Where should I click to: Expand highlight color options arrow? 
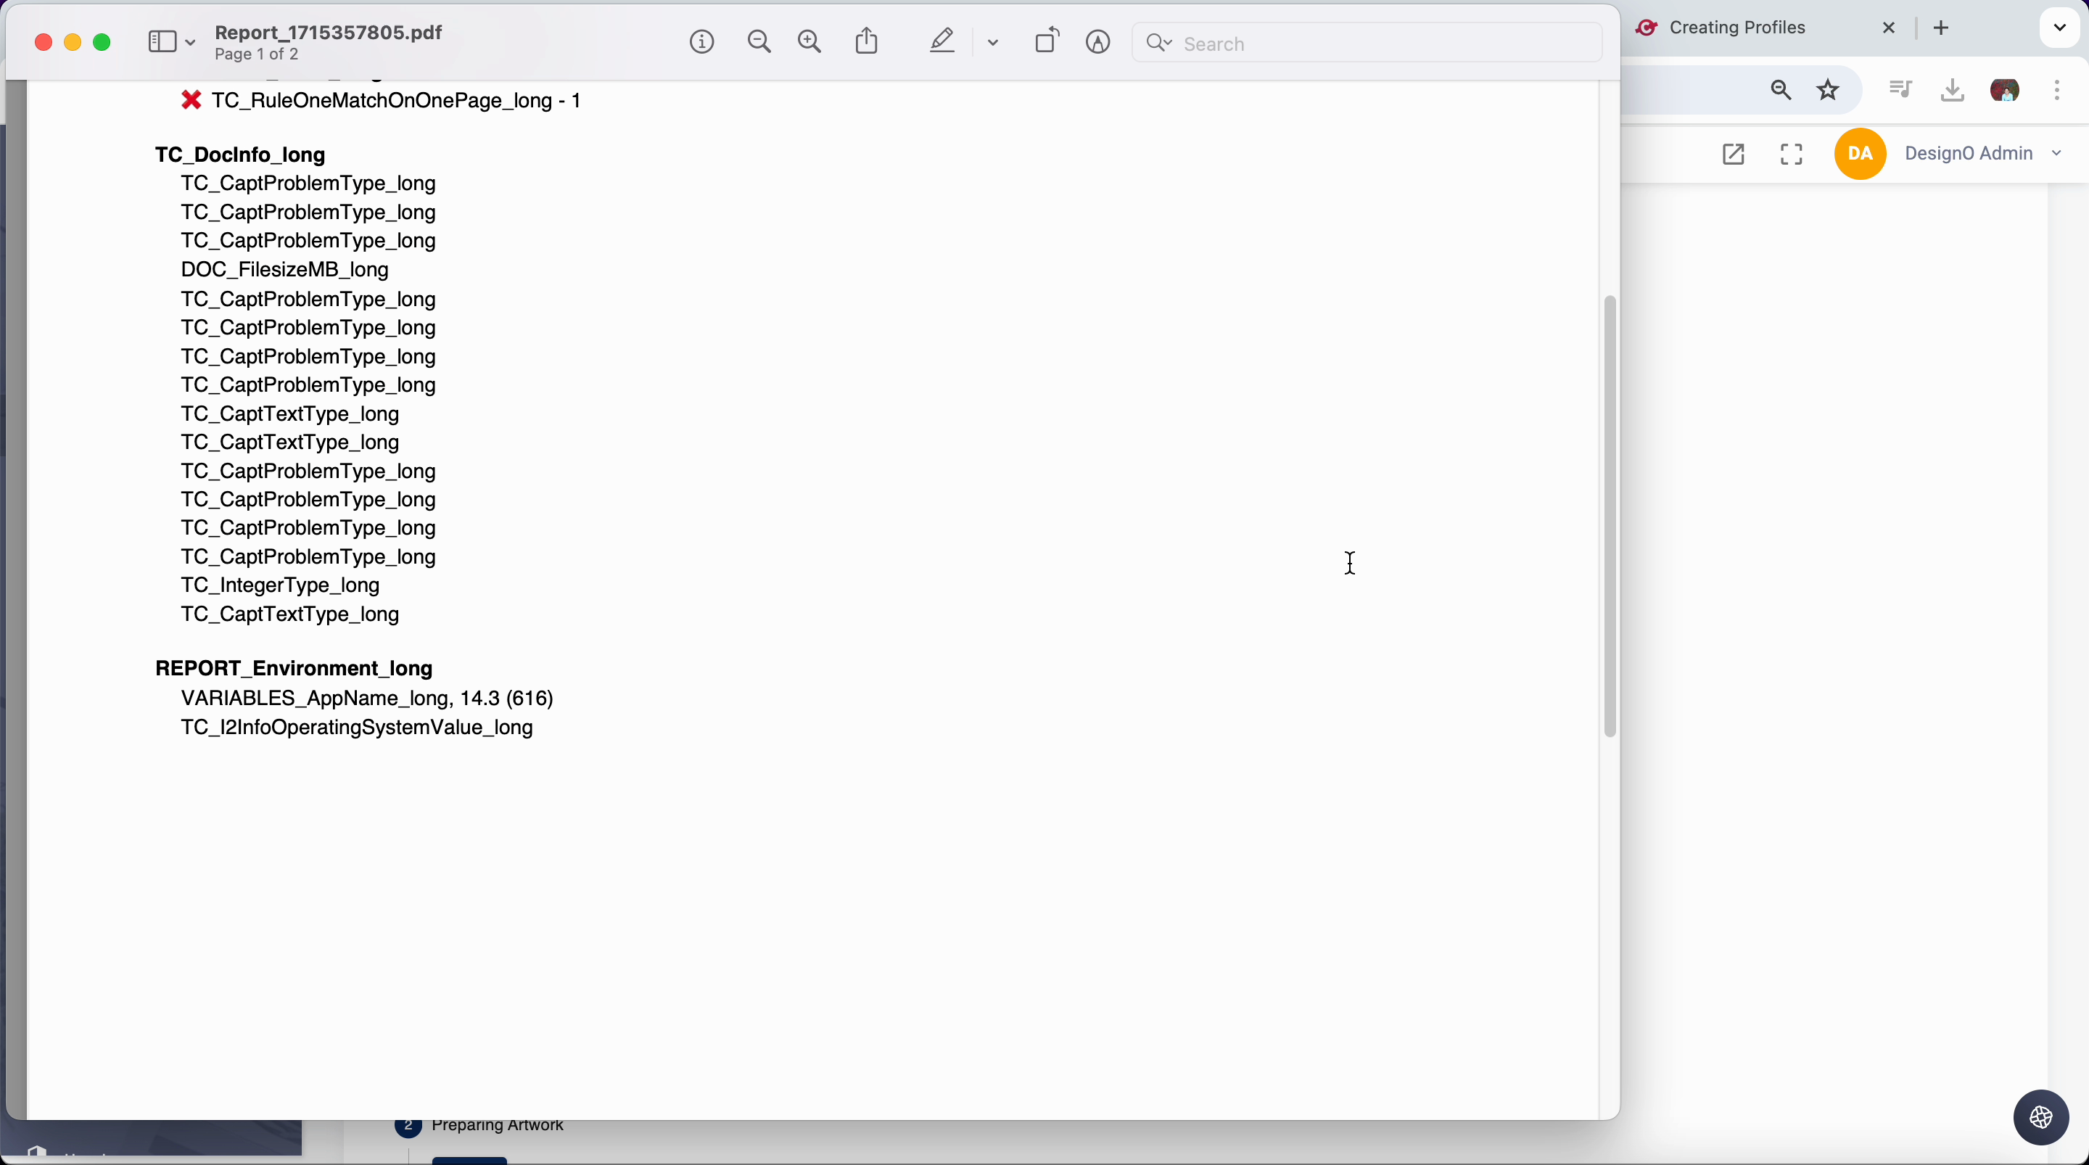click(994, 43)
